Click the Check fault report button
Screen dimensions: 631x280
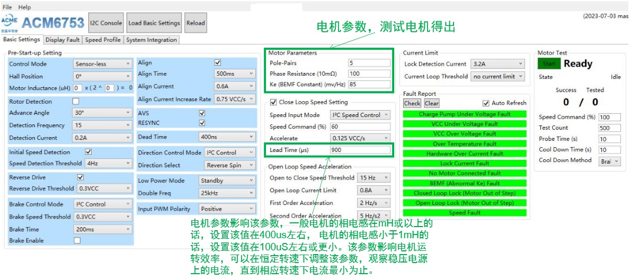pyautogui.click(x=412, y=103)
